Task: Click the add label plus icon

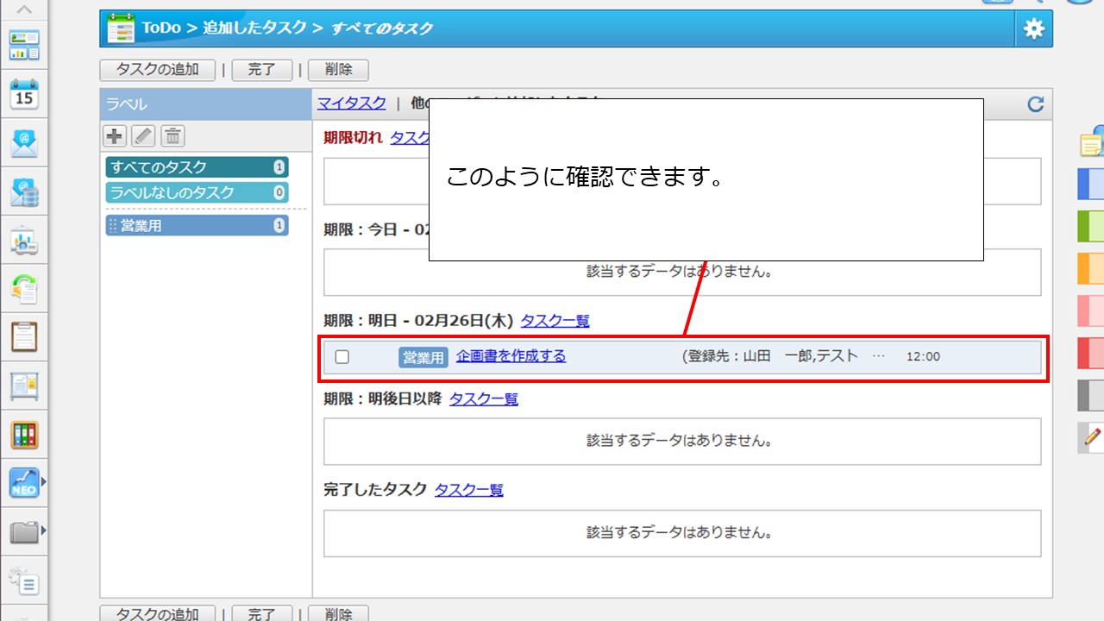Action: click(114, 135)
